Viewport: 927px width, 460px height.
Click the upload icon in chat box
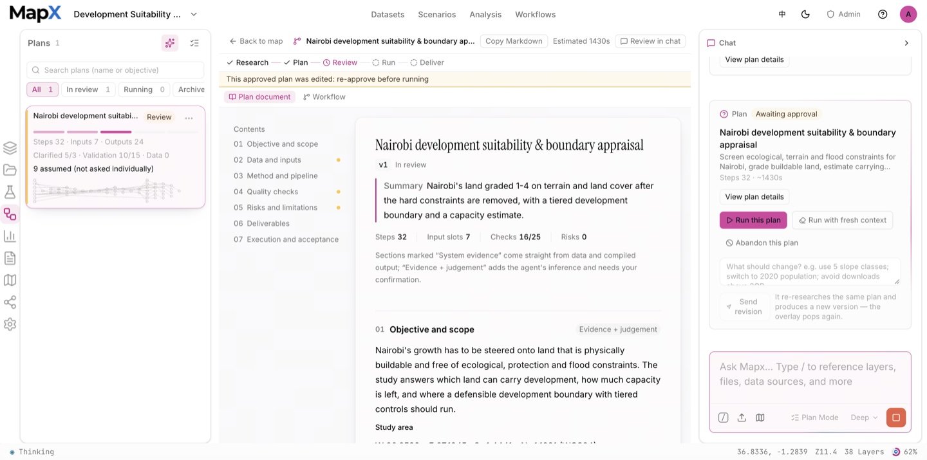point(742,418)
